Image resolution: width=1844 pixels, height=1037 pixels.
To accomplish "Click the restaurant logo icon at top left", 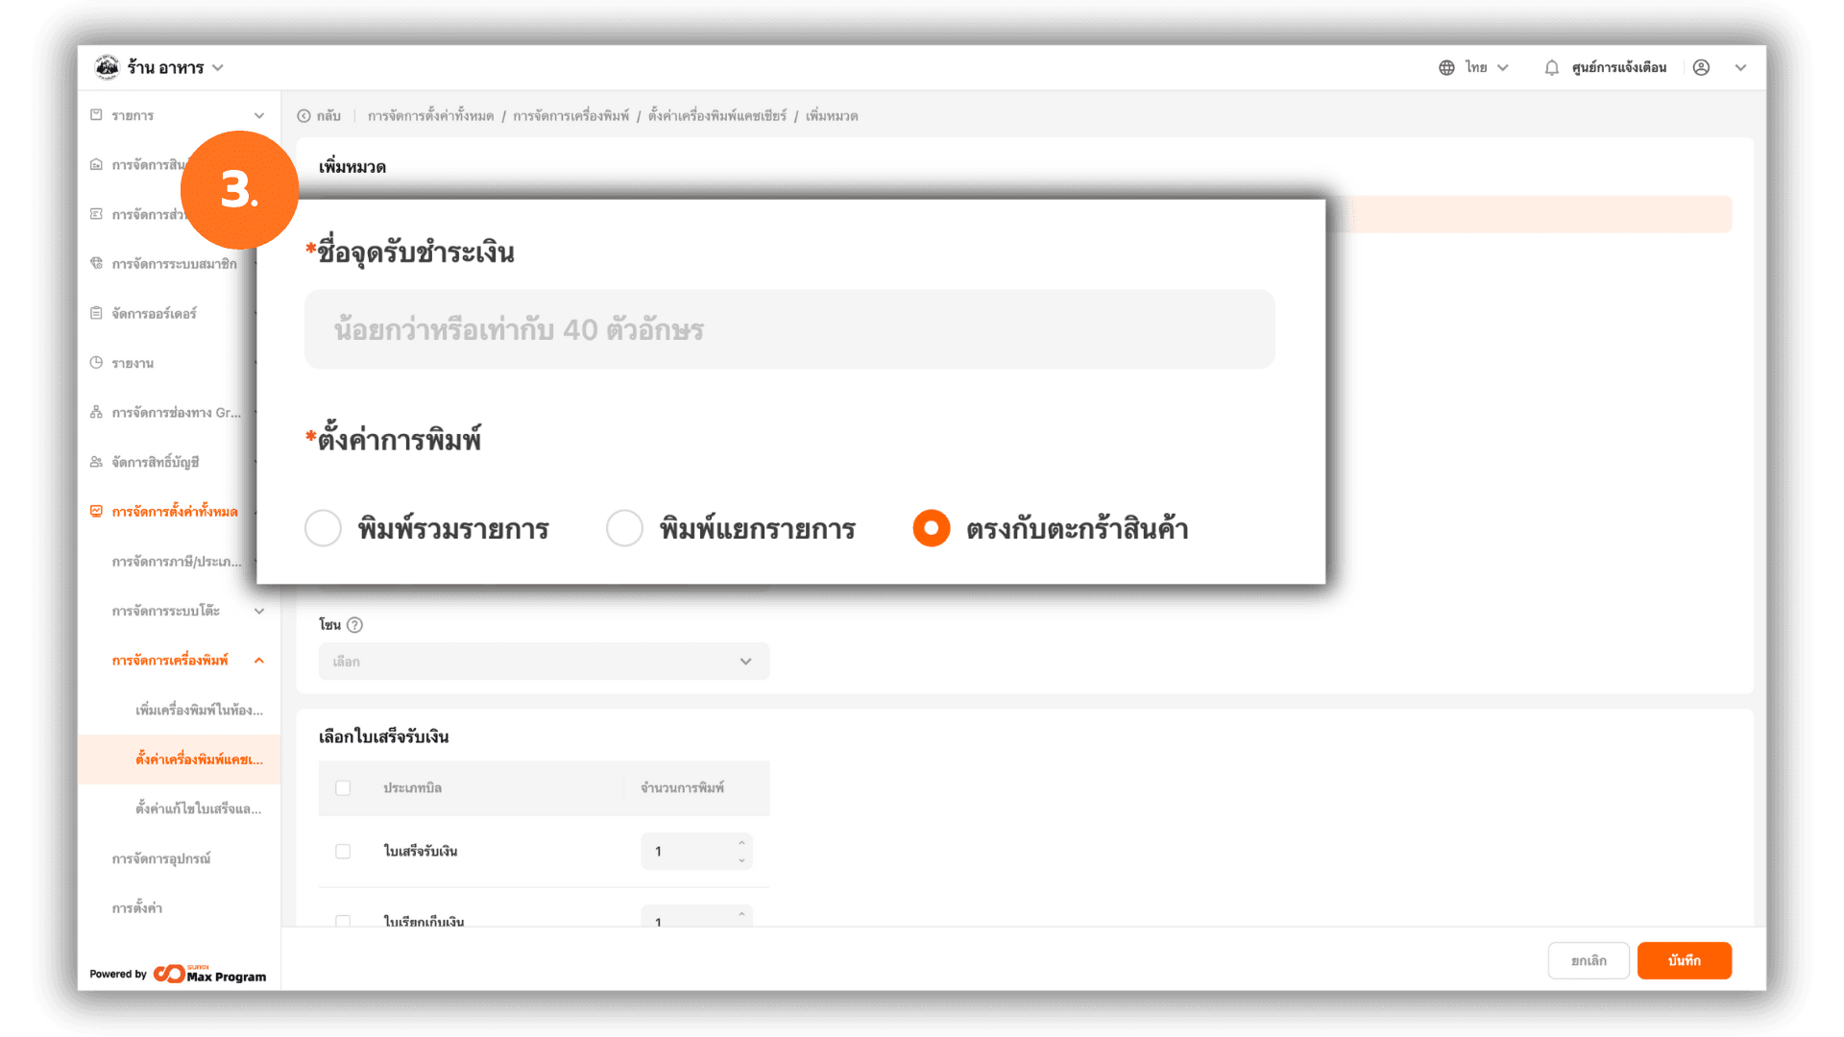I will [107, 67].
